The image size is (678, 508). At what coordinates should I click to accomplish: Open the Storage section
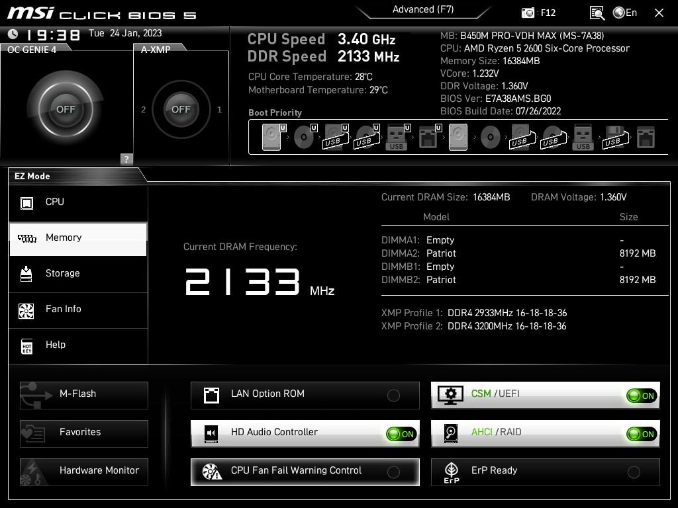pyautogui.click(x=78, y=274)
